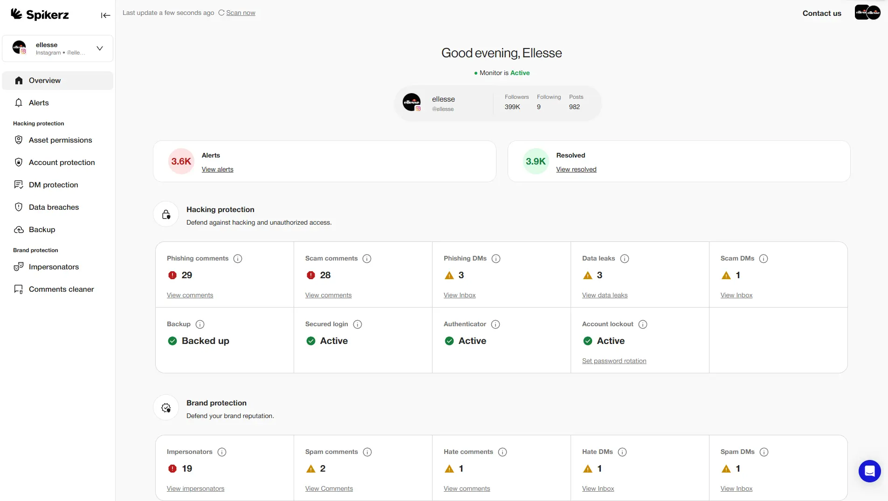View Inbox under Scam DMs
This screenshot has width=888, height=501.
tap(737, 295)
